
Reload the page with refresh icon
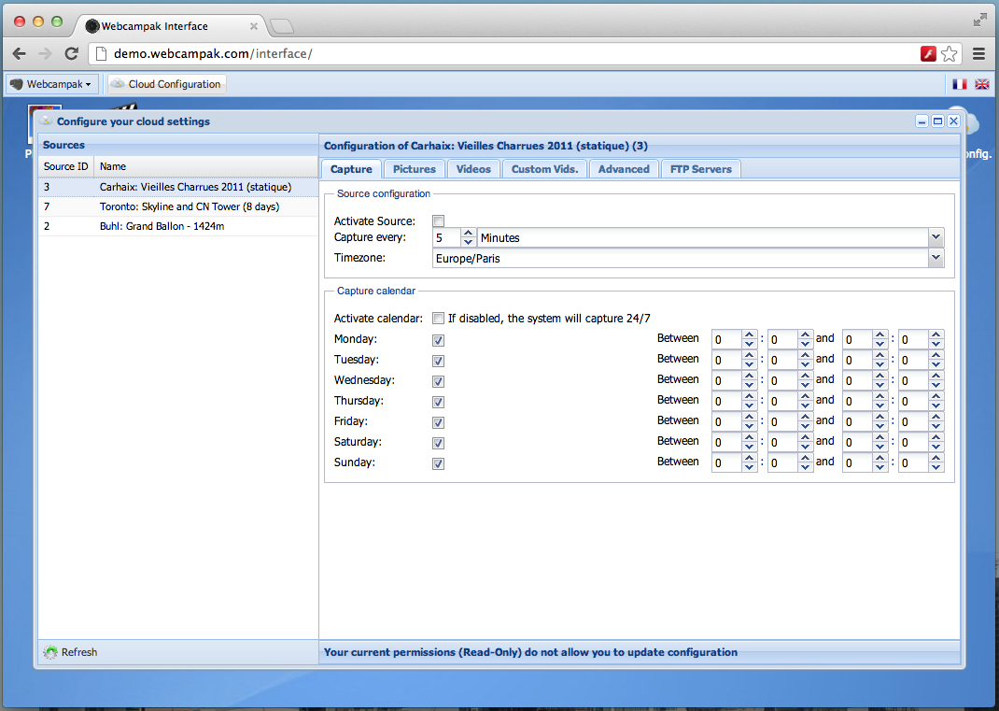[71, 53]
